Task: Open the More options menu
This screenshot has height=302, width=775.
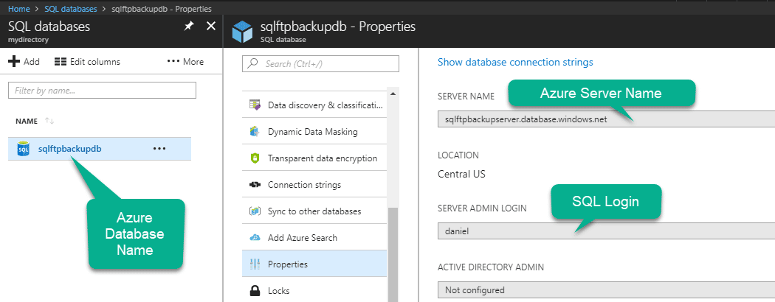Action: [185, 62]
